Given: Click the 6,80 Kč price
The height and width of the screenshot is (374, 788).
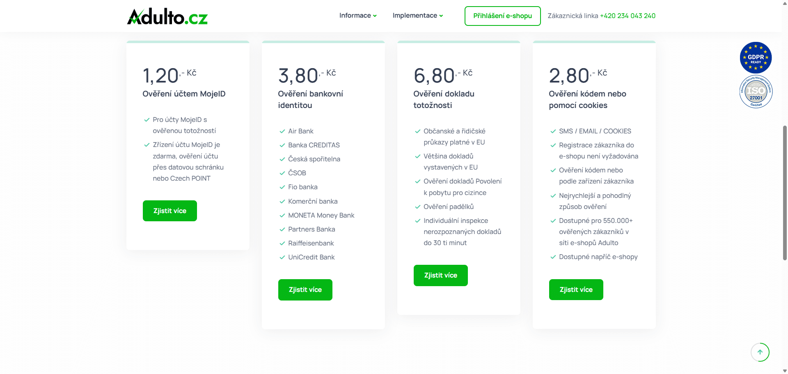Looking at the screenshot, I should (443, 76).
